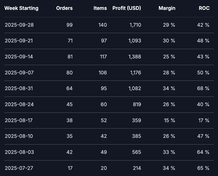Click the Week Starting column header
Viewport: 218px width, 176px height.
tap(21, 8)
